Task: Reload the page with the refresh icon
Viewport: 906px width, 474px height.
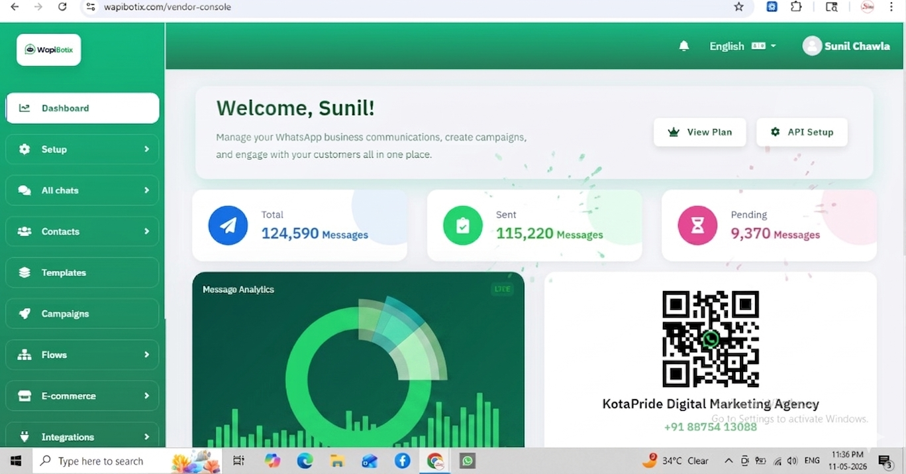Action: 62,7
